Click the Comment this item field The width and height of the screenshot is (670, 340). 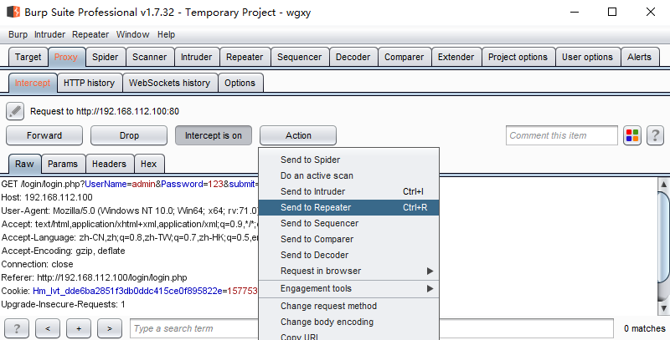click(x=561, y=135)
